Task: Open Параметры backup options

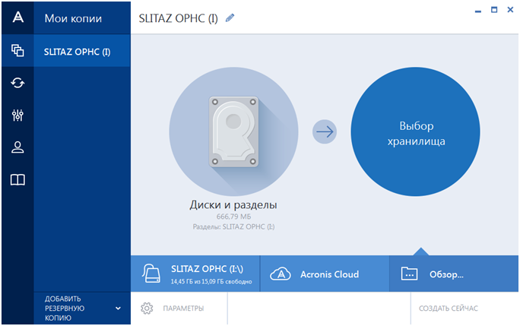Action: tap(179, 309)
